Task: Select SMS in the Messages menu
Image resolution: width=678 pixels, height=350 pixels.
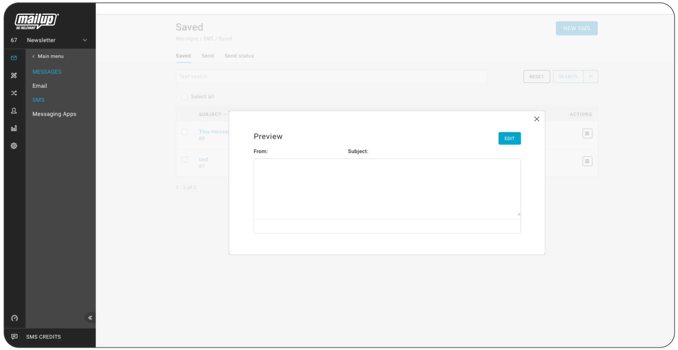Action: 38,100
